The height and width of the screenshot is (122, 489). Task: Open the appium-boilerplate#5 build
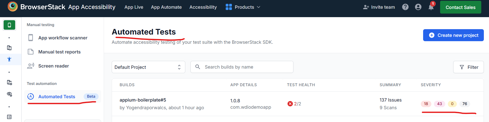coord(143,100)
